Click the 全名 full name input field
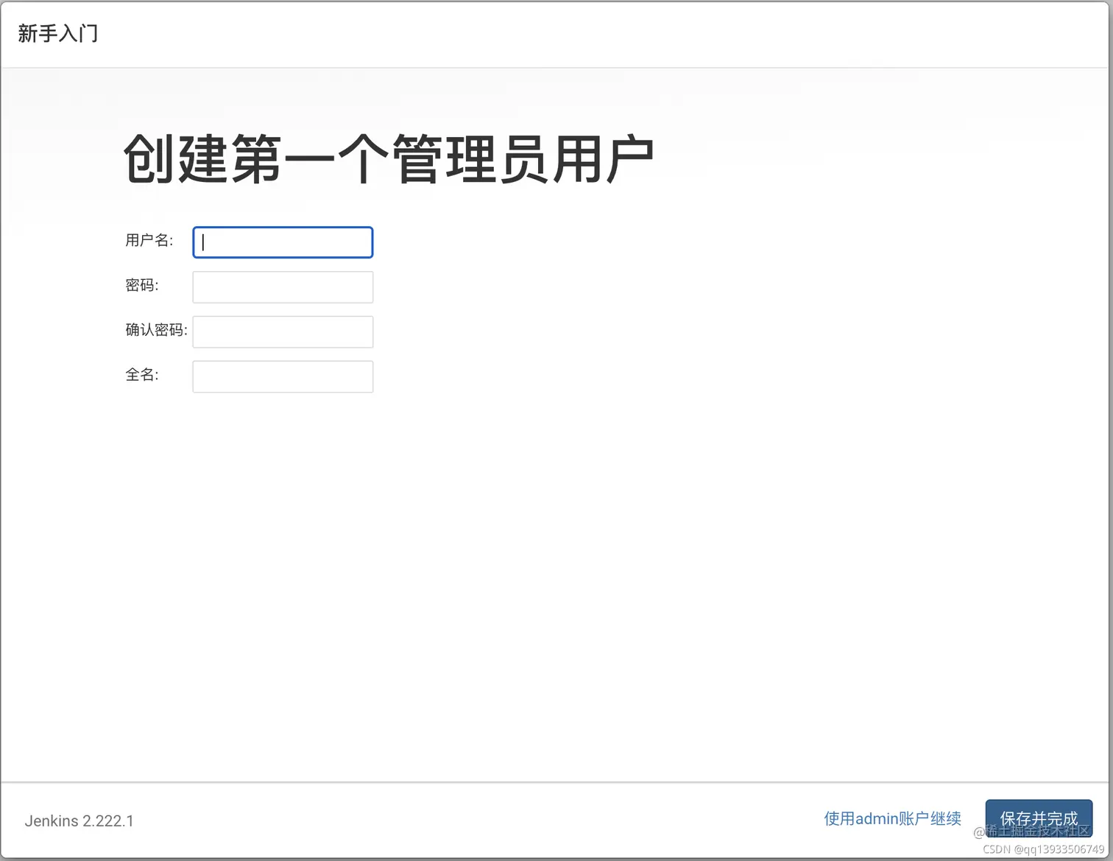This screenshot has height=861, width=1113. (283, 376)
